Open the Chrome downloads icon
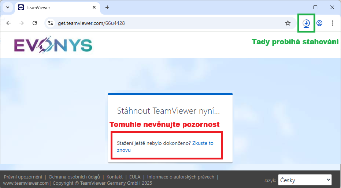 pyautogui.click(x=307, y=23)
